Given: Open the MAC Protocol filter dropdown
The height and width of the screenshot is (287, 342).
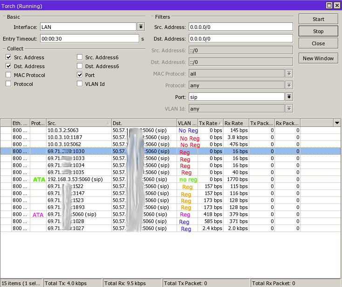Looking at the screenshot, I should click(289, 74).
